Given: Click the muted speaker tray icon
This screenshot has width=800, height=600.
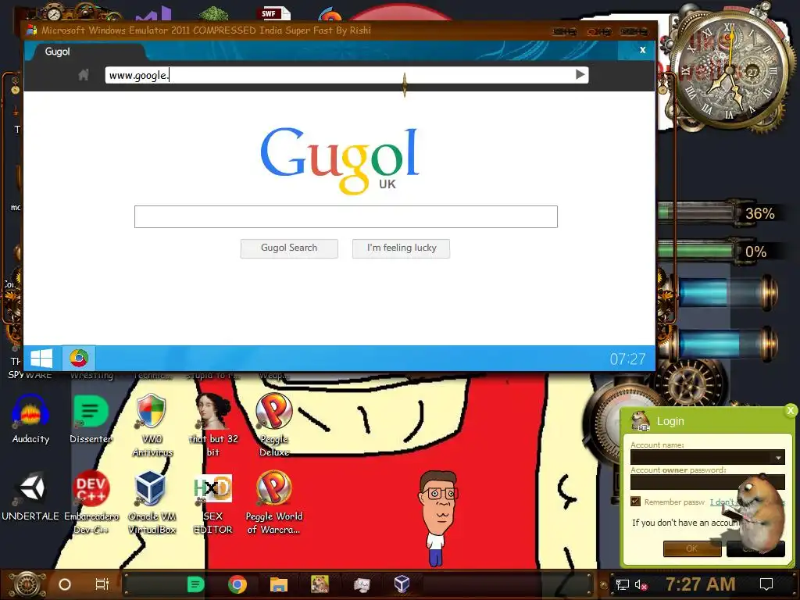Looking at the screenshot, I should pos(641,584).
